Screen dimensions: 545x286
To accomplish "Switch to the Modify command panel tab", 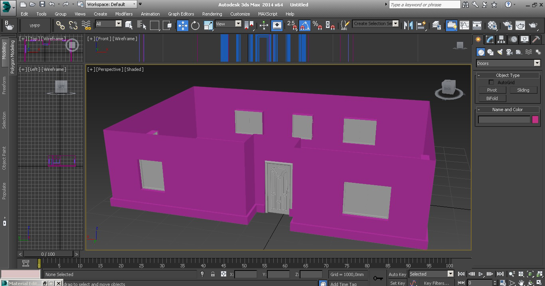I will click(490, 39).
